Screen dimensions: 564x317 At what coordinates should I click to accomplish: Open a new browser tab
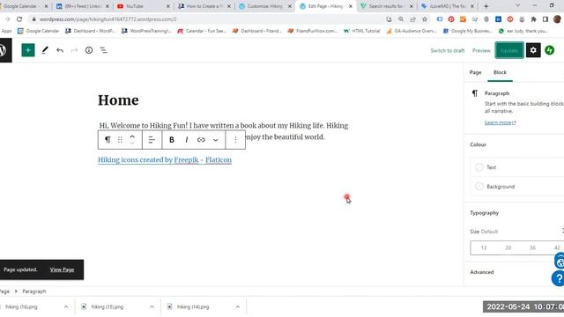click(486, 6)
